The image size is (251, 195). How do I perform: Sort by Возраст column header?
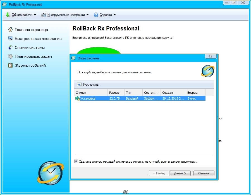click(x=195, y=93)
